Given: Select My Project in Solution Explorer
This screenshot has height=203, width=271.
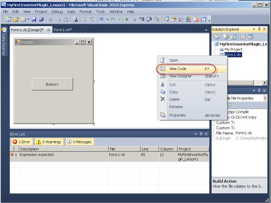Looking at the screenshot, I should [x=233, y=50].
